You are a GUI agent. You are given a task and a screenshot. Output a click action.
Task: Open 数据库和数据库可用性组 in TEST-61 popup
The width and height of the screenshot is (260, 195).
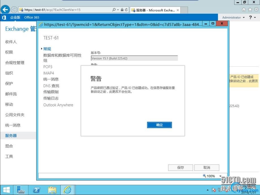click(x=62, y=58)
